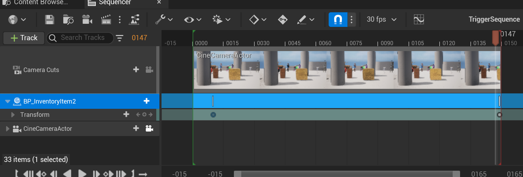
Task: Select the CineCameraActor track label
Action: tap(48, 129)
